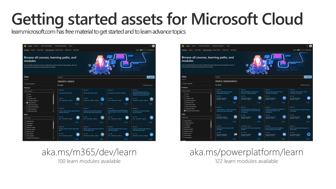Select Browse all training tab in left screenshot
336x189 pixels.
pyautogui.click(x=50, y=50)
